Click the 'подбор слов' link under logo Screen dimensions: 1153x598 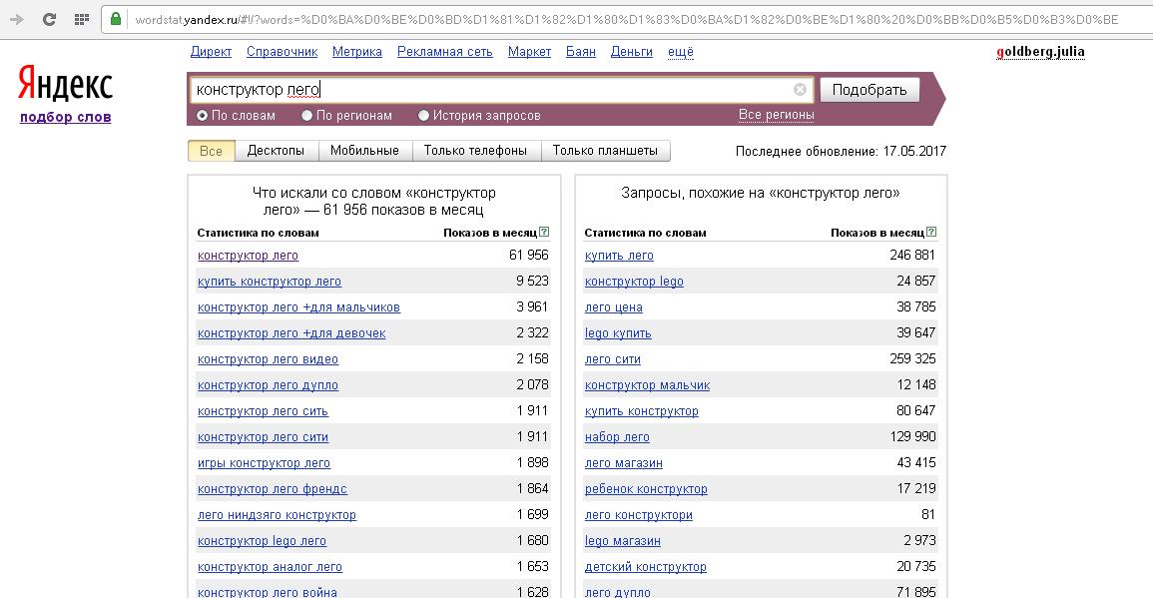click(x=66, y=117)
